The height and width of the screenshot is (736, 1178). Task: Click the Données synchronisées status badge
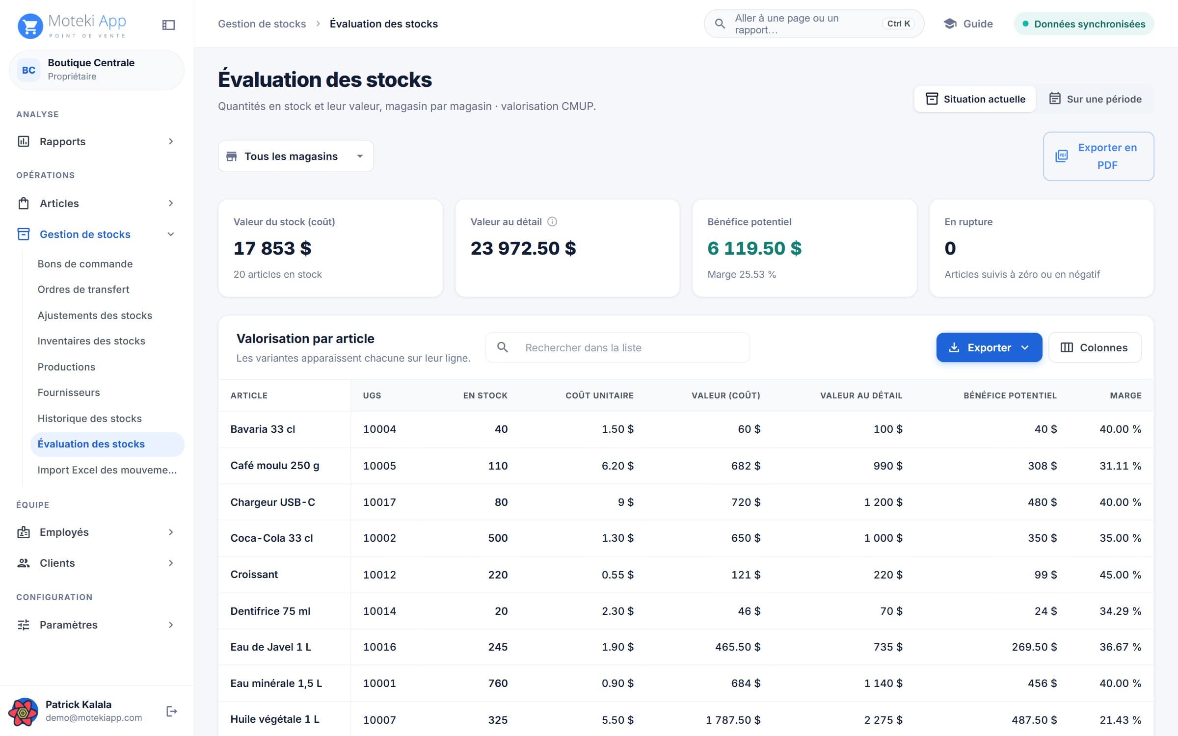tap(1084, 24)
